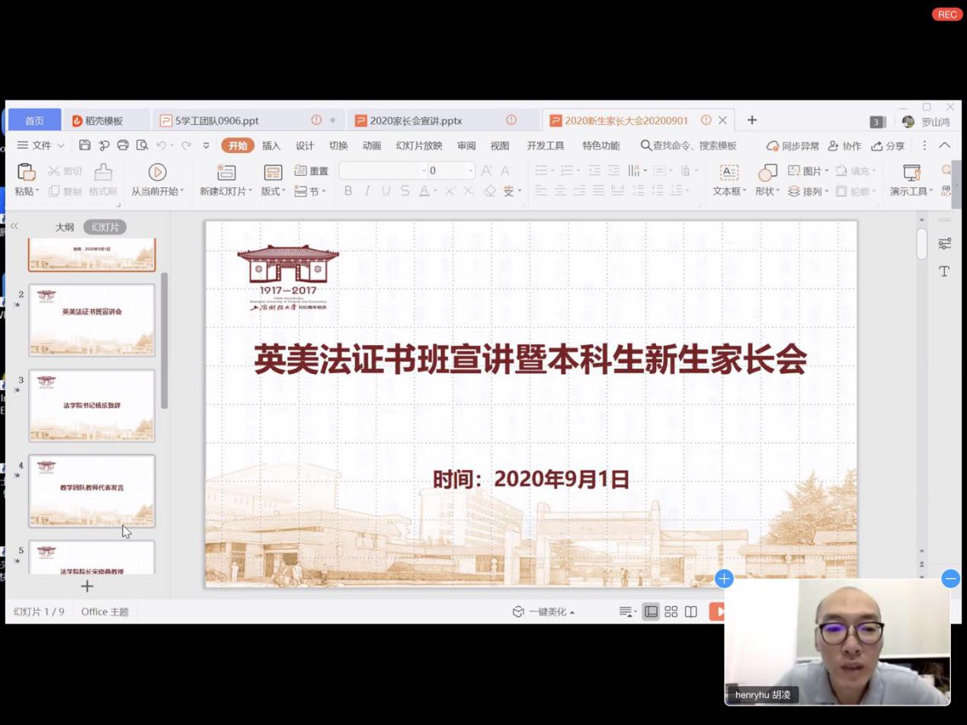967x725 pixels.
Task: Open Print Preview from quick access toolbar
Action: click(142, 145)
